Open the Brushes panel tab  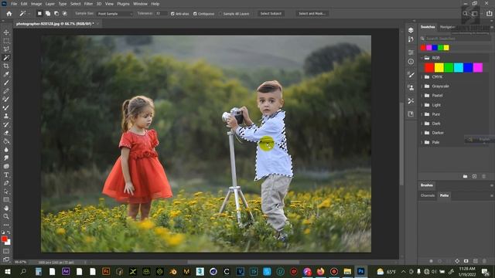point(427,185)
